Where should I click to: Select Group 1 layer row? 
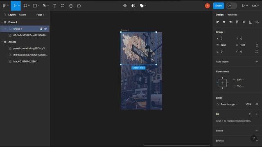[x=25, y=29]
